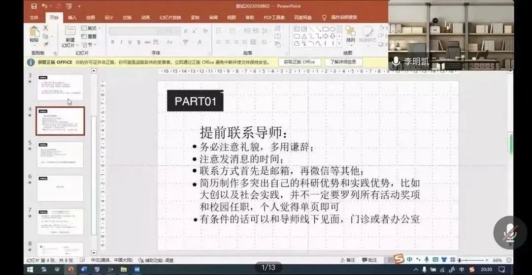Open customize quick access toolbar arrow
The image size is (532, 275).
click(x=79, y=6)
